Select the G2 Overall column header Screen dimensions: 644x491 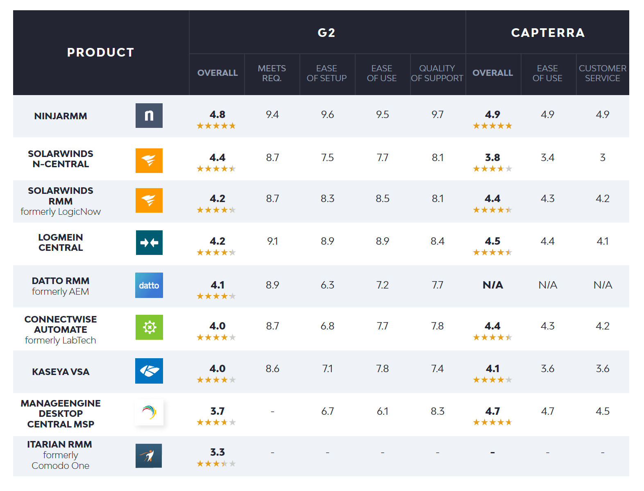click(x=217, y=73)
